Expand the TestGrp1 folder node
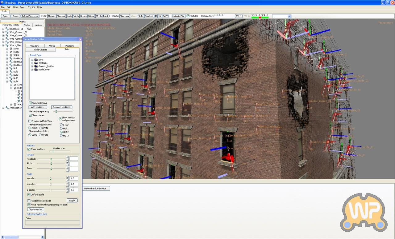Image resolution: width=395 pixels, height=239 pixels. click(x=32, y=63)
